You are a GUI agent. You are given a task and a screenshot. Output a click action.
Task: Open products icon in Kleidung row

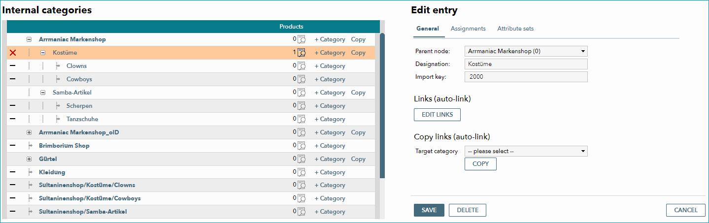click(302, 172)
